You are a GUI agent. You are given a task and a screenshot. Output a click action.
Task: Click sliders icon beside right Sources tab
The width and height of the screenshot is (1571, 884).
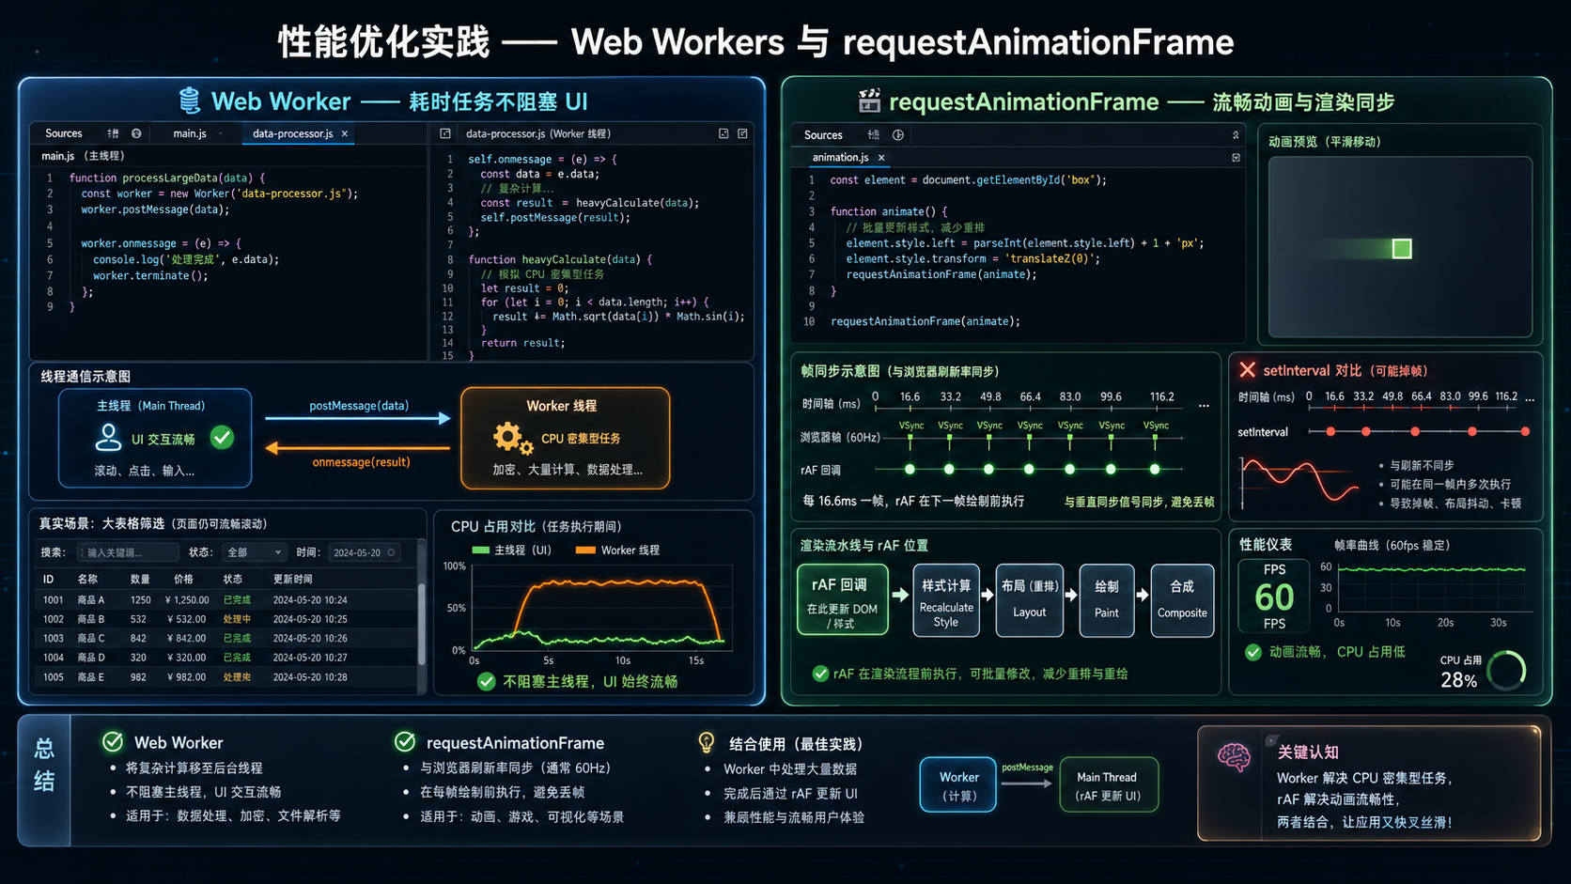pyautogui.click(x=874, y=135)
